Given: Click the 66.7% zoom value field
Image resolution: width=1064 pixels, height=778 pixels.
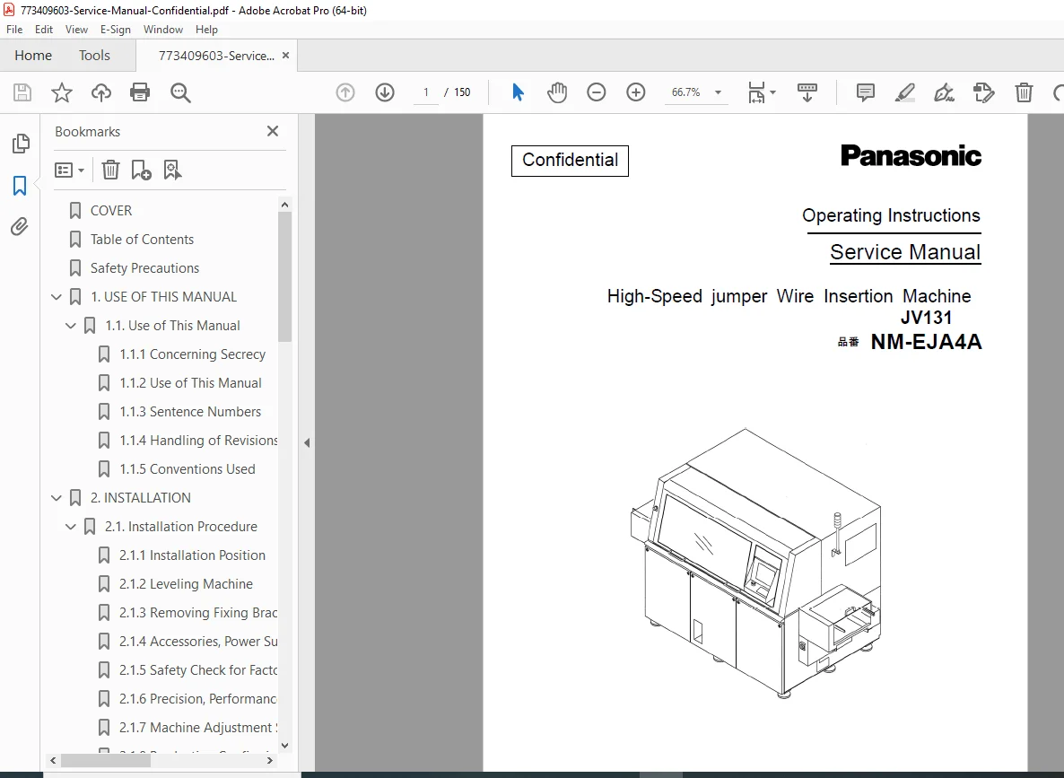Looking at the screenshot, I should click(686, 92).
